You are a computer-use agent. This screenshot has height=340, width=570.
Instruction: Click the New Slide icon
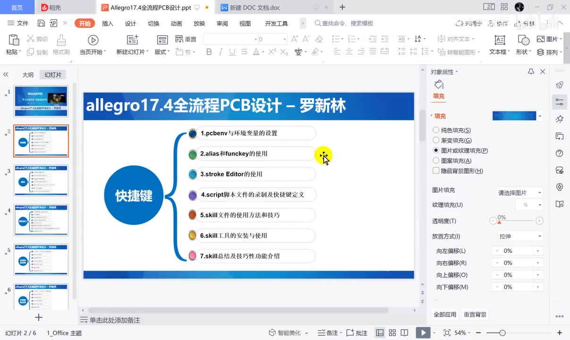133,41
